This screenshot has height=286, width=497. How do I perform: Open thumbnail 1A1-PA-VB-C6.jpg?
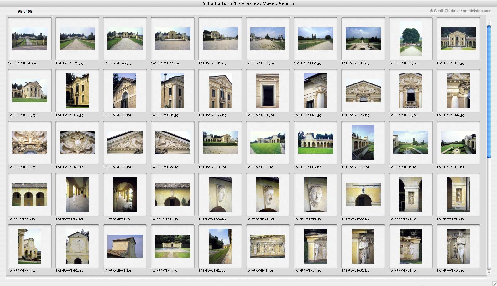click(x=220, y=91)
